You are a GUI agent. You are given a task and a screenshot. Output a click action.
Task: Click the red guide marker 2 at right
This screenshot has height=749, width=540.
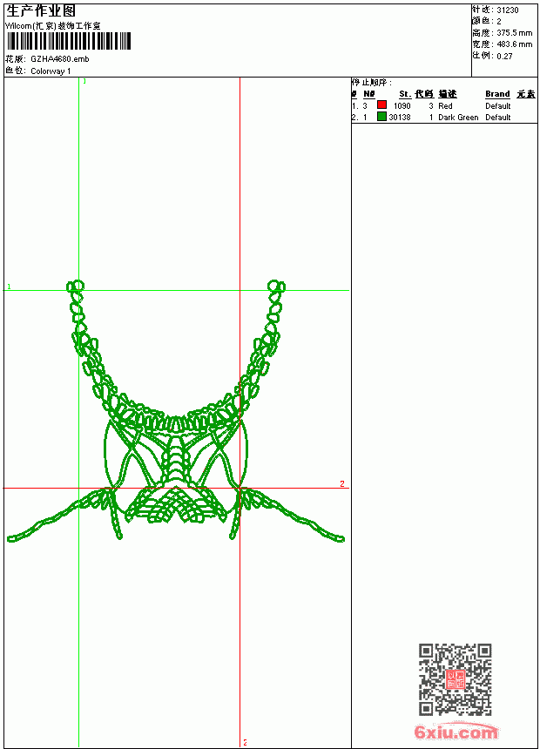342,483
